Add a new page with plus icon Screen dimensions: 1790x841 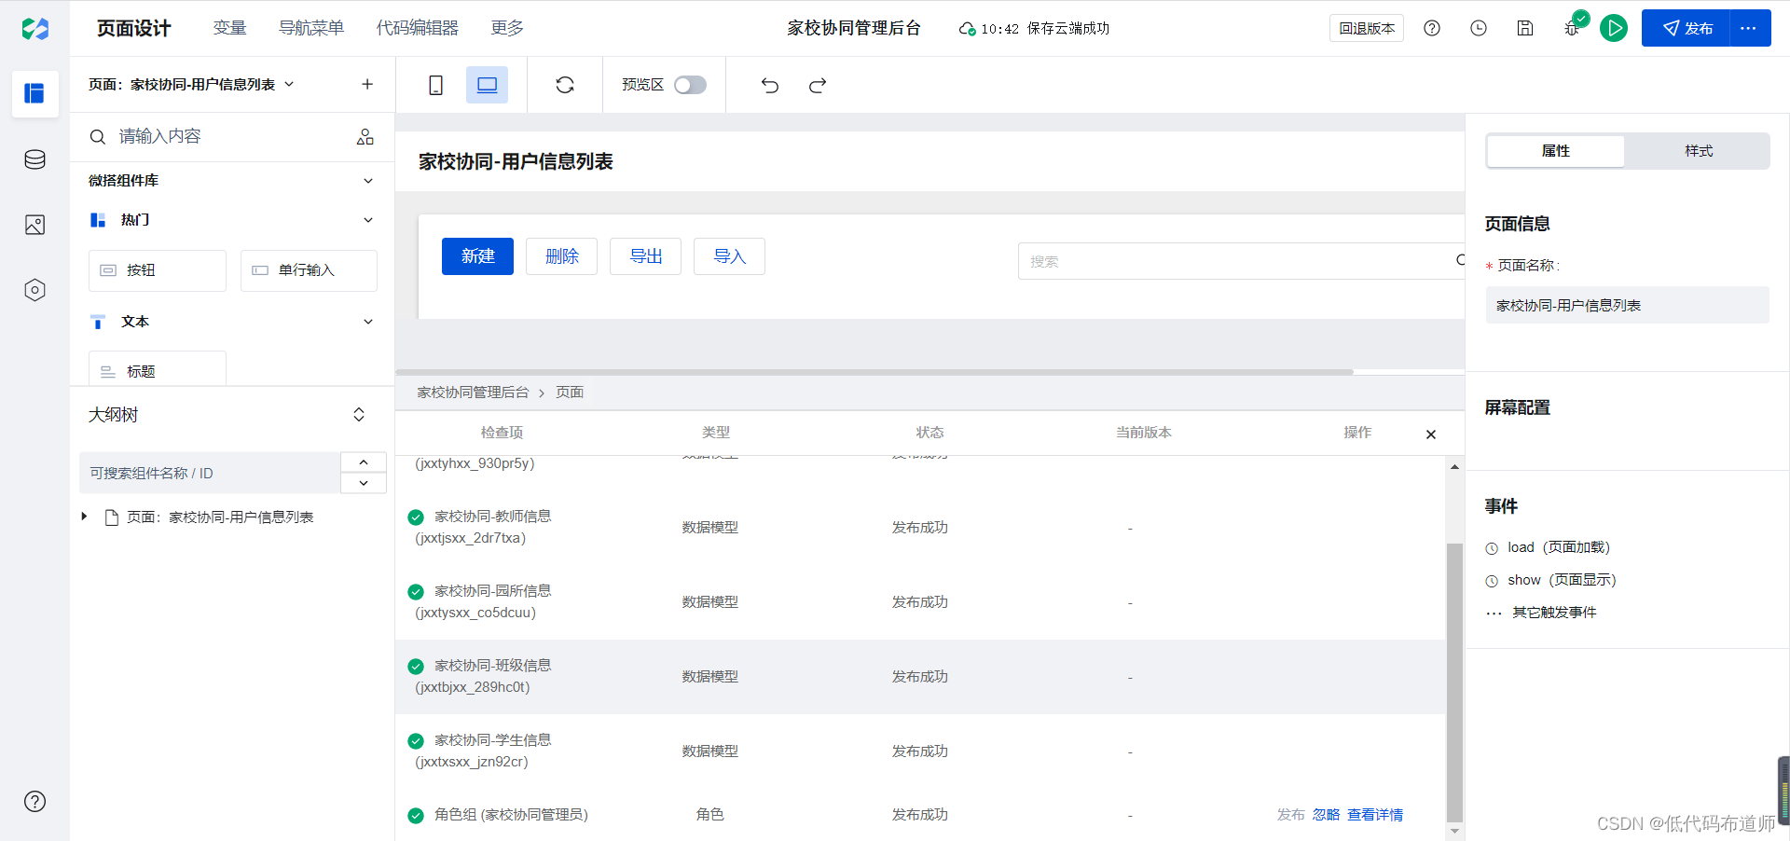(x=367, y=84)
